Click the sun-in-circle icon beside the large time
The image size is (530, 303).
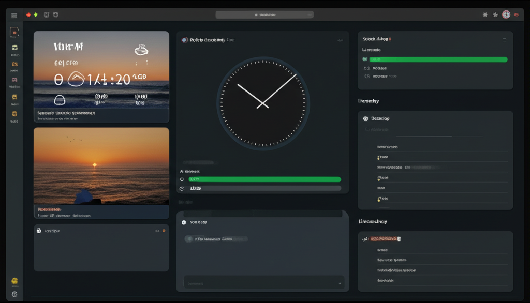tap(76, 80)
